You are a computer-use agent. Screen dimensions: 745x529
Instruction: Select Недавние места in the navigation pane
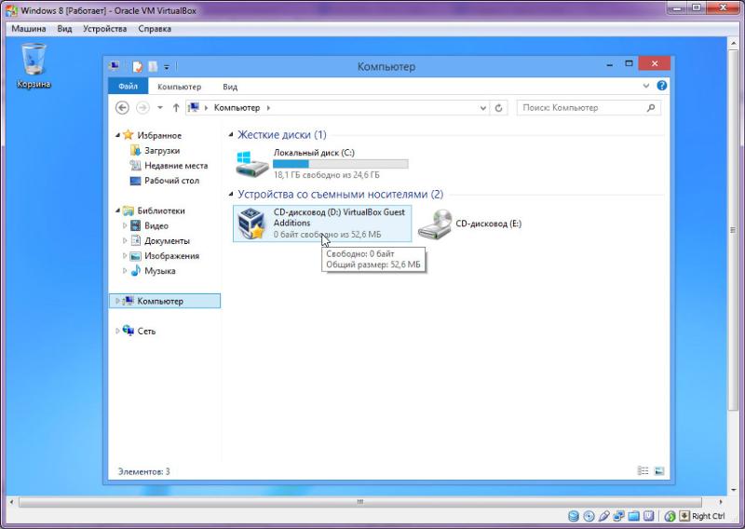pyautogui.click(x=176, y=166)
